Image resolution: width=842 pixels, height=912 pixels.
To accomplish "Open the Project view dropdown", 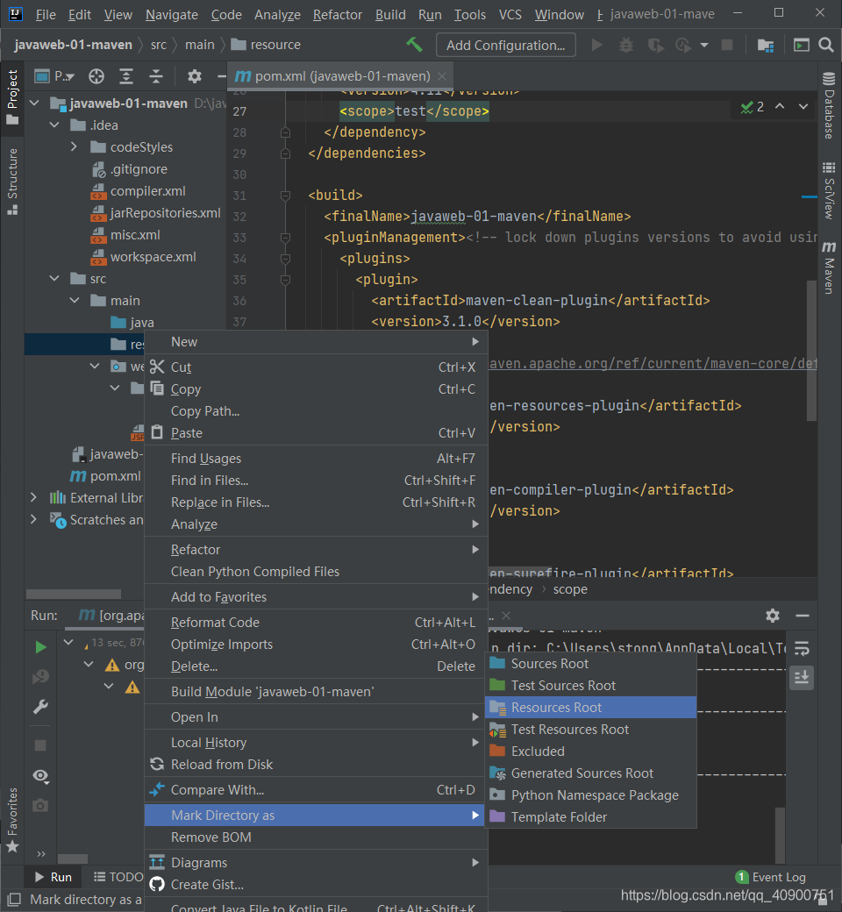I will tap(54, 76).
